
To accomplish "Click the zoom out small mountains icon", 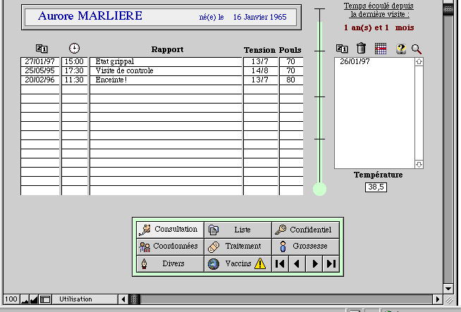I will point(25,299).
